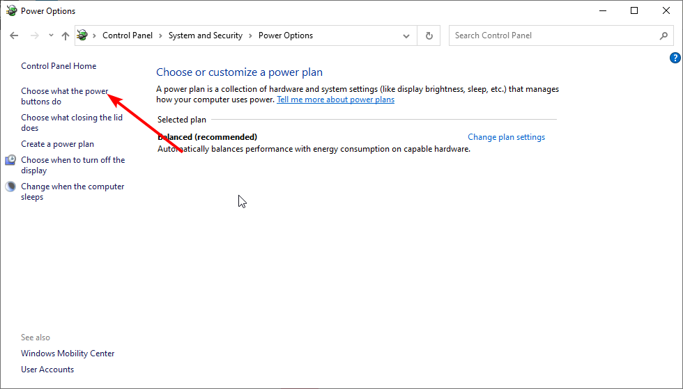This screenshot has width=683, height=389.
Task: Open Change when the computer sleeps
Action: pyautogui.click(x=72, y=191)
